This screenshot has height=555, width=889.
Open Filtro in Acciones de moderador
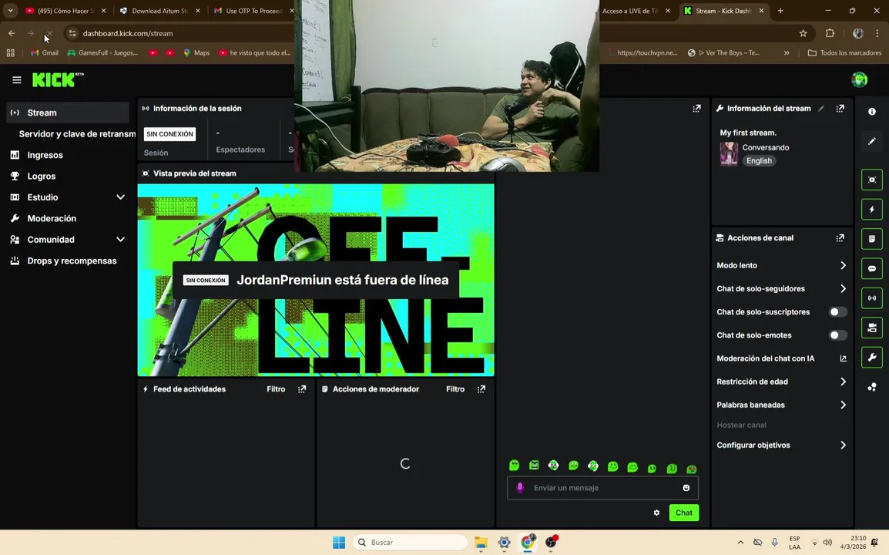click(x=455, y=389)
